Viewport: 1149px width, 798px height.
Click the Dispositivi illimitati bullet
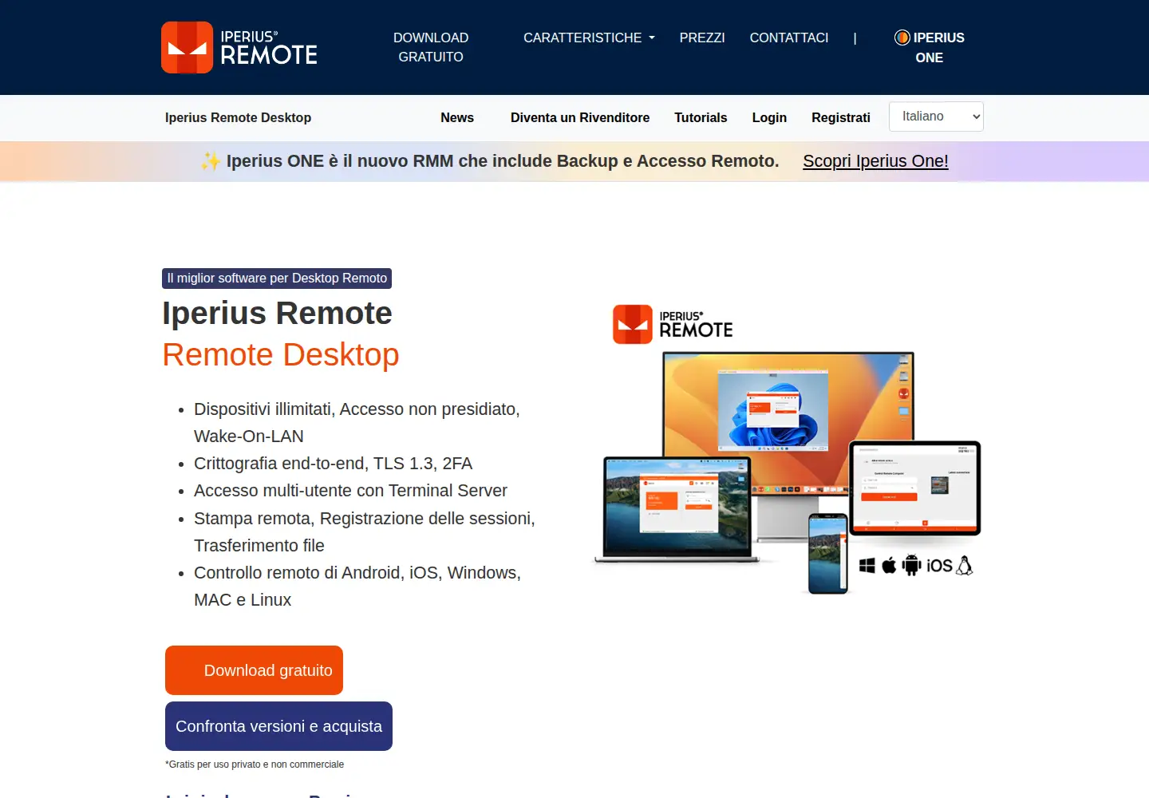[357, 423]
